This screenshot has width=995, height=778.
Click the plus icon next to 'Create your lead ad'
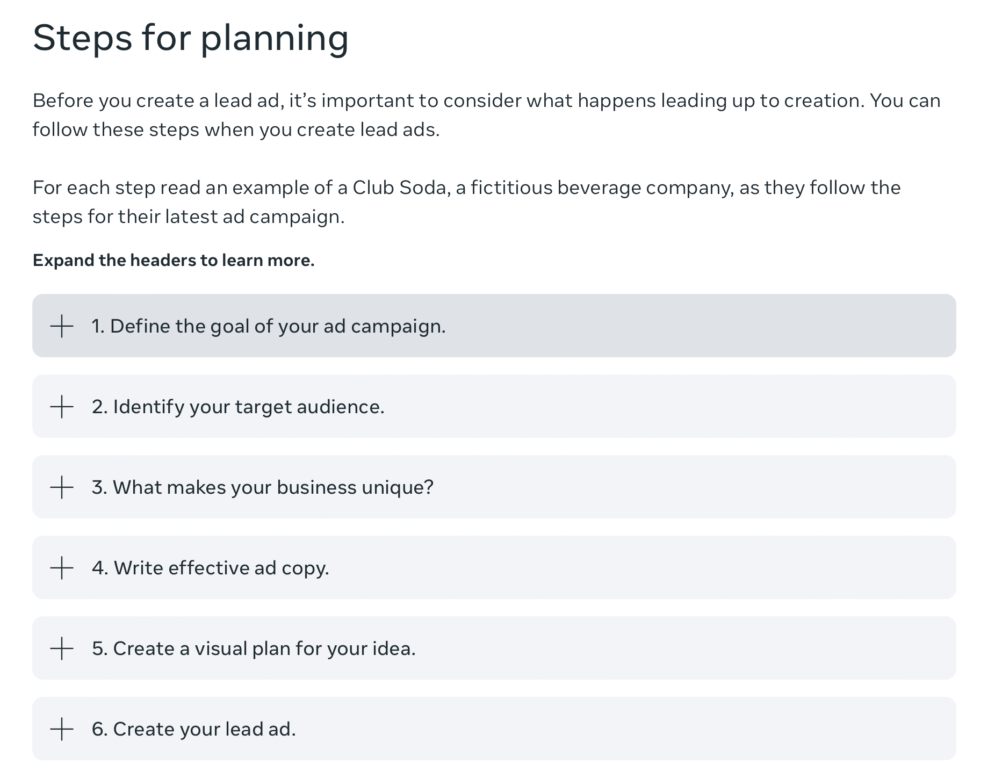[62, 729]
